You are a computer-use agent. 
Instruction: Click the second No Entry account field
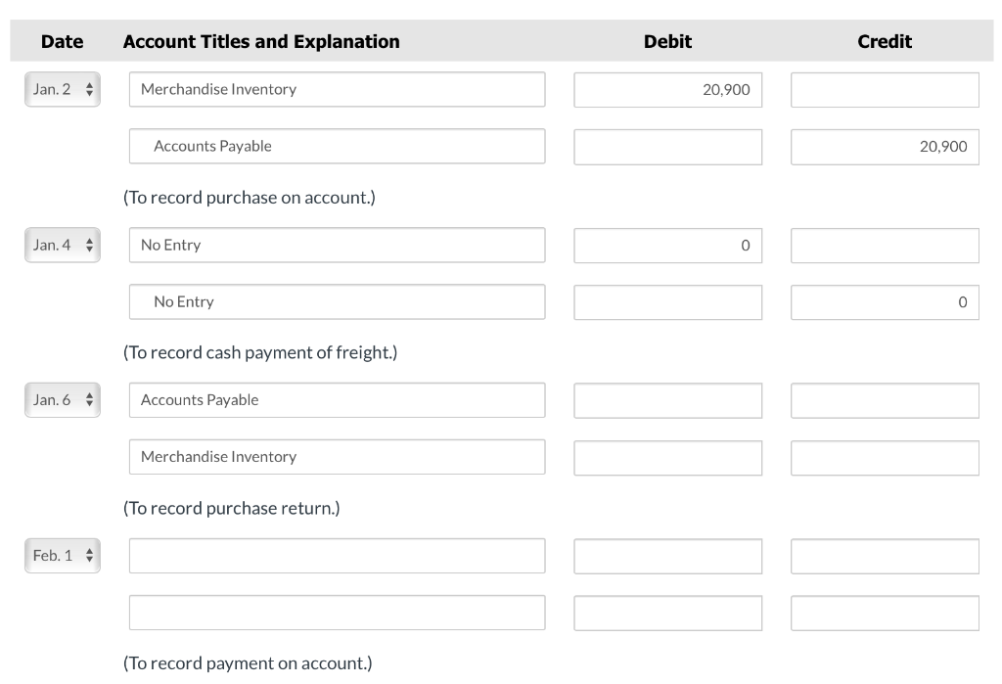pyautogui.click(x=337, y=301)
